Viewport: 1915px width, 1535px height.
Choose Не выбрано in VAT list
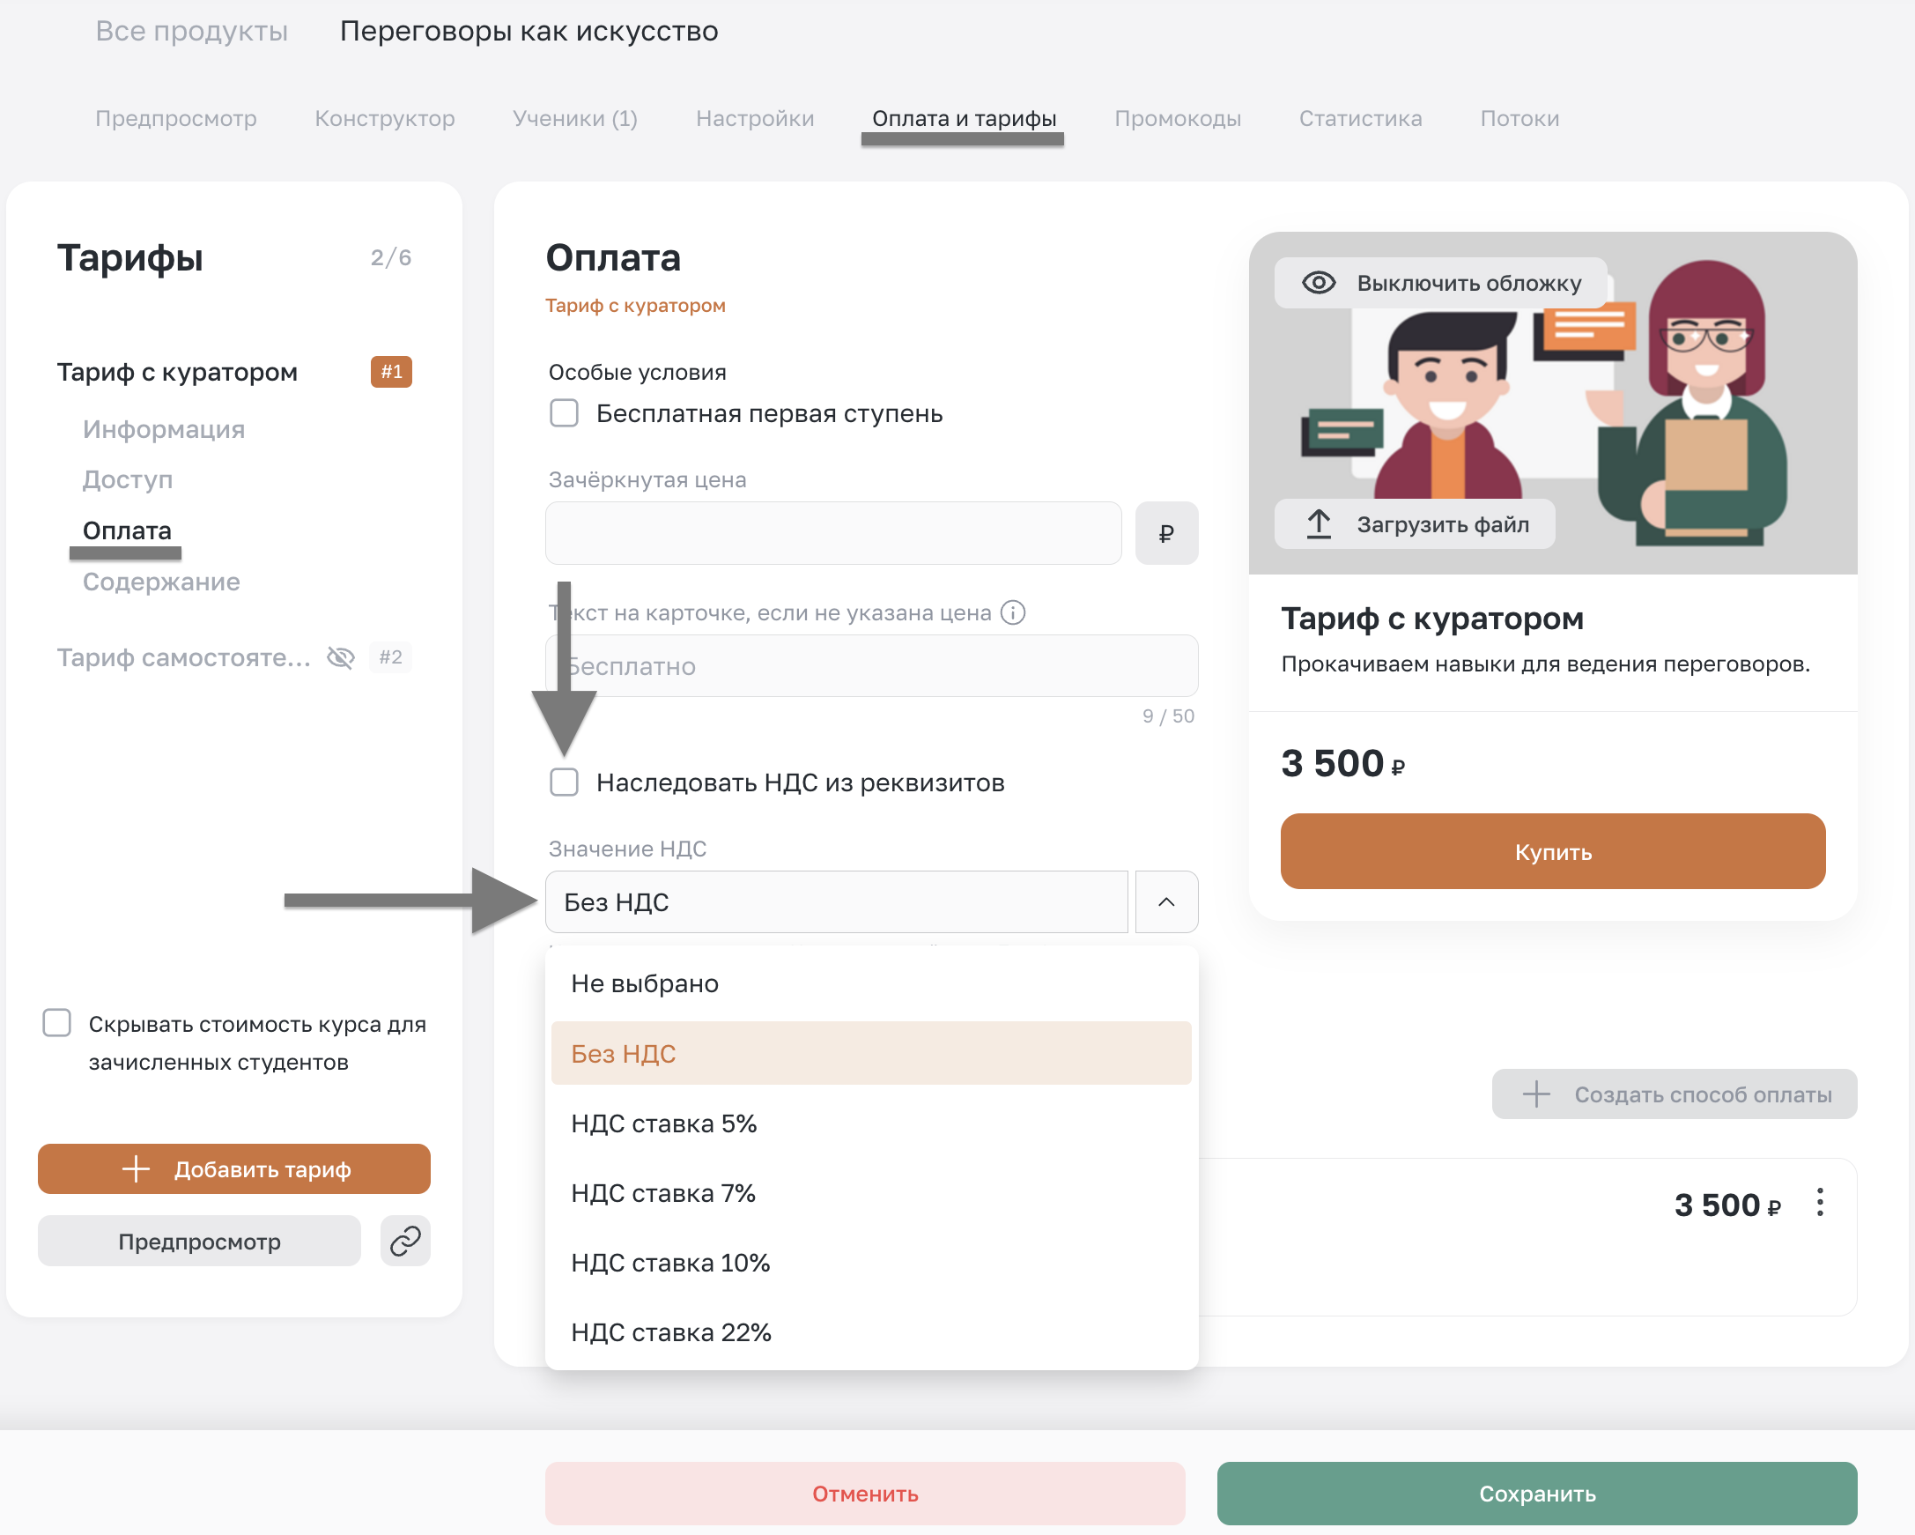(645, 983)
